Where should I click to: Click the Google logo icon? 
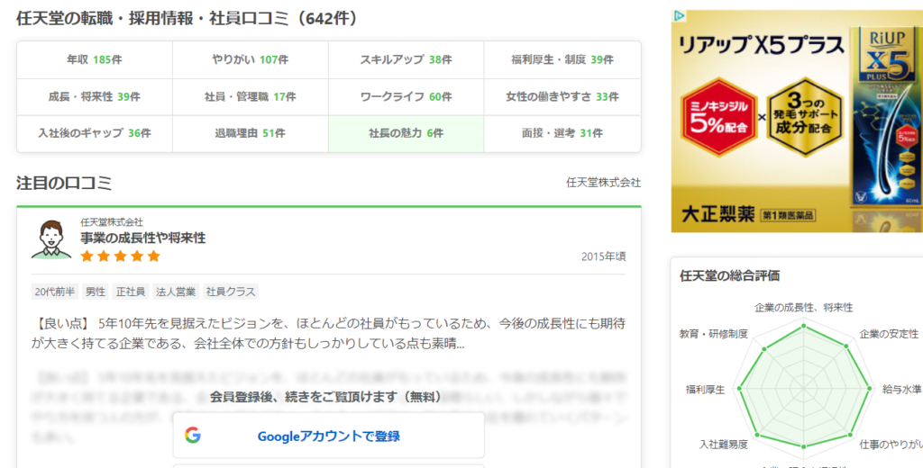coord(193,435)
